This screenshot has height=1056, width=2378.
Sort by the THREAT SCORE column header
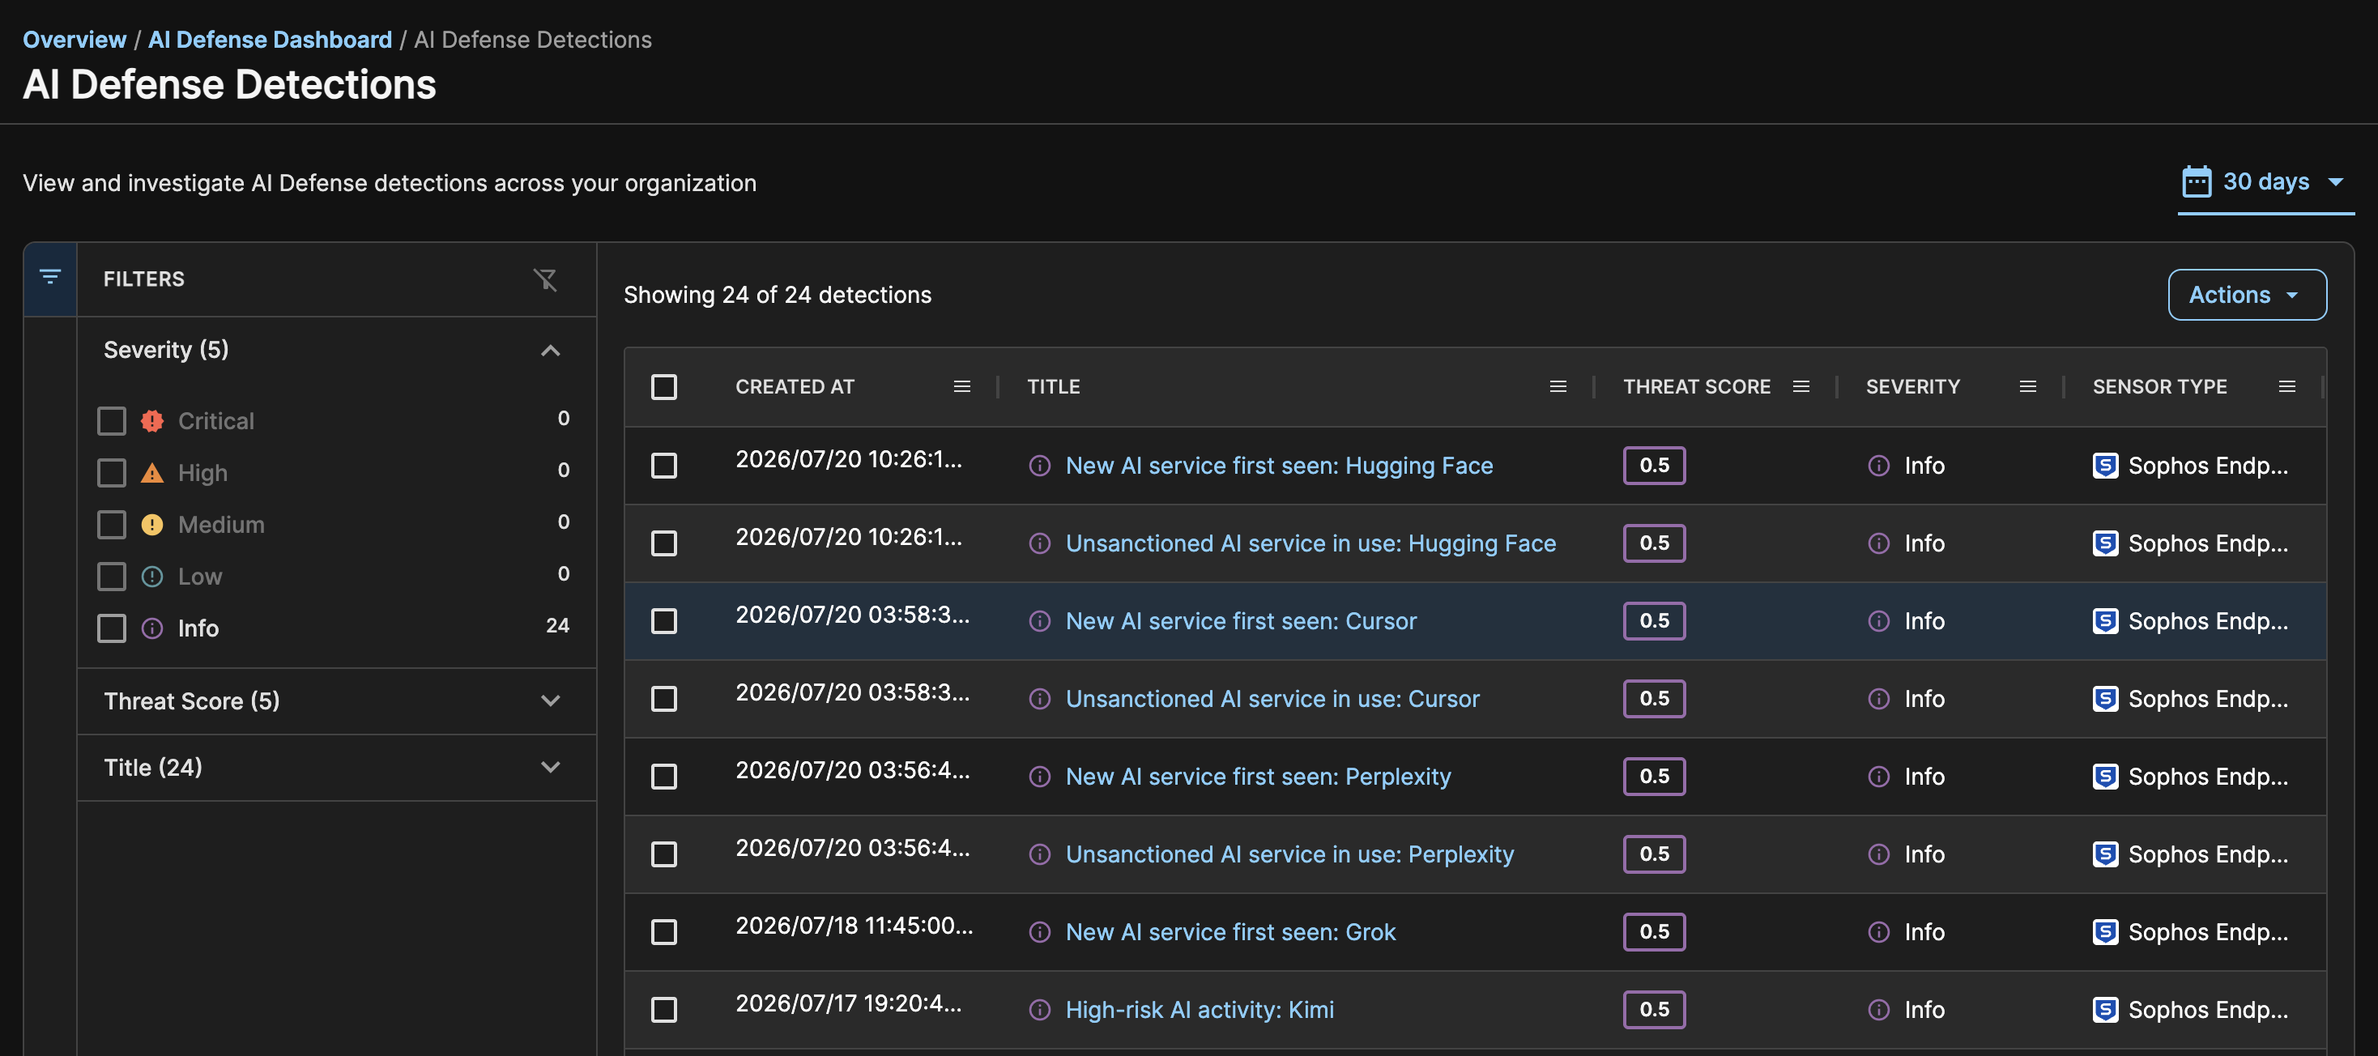point(1696,387)
